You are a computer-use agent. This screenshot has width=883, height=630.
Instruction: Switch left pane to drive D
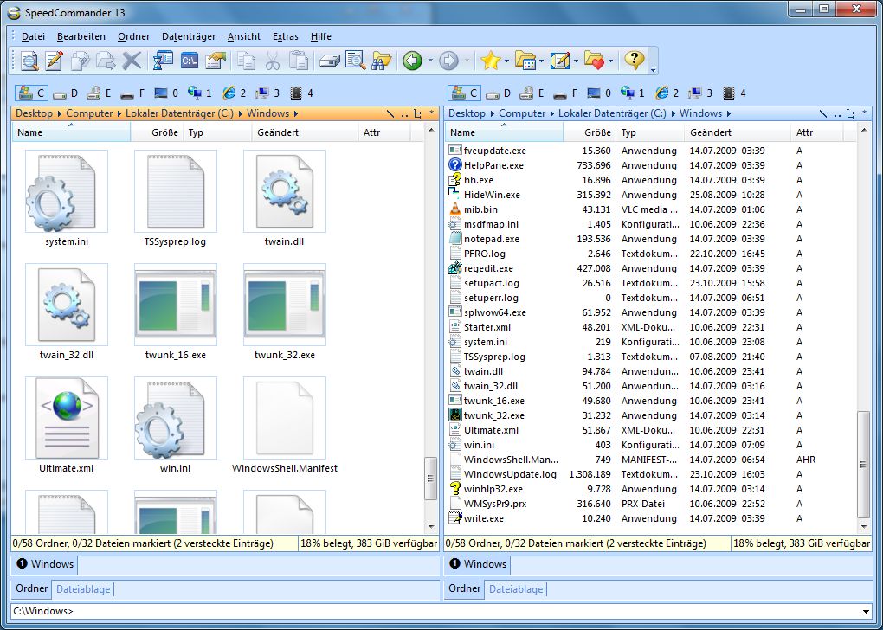click(x=66, y=93)
